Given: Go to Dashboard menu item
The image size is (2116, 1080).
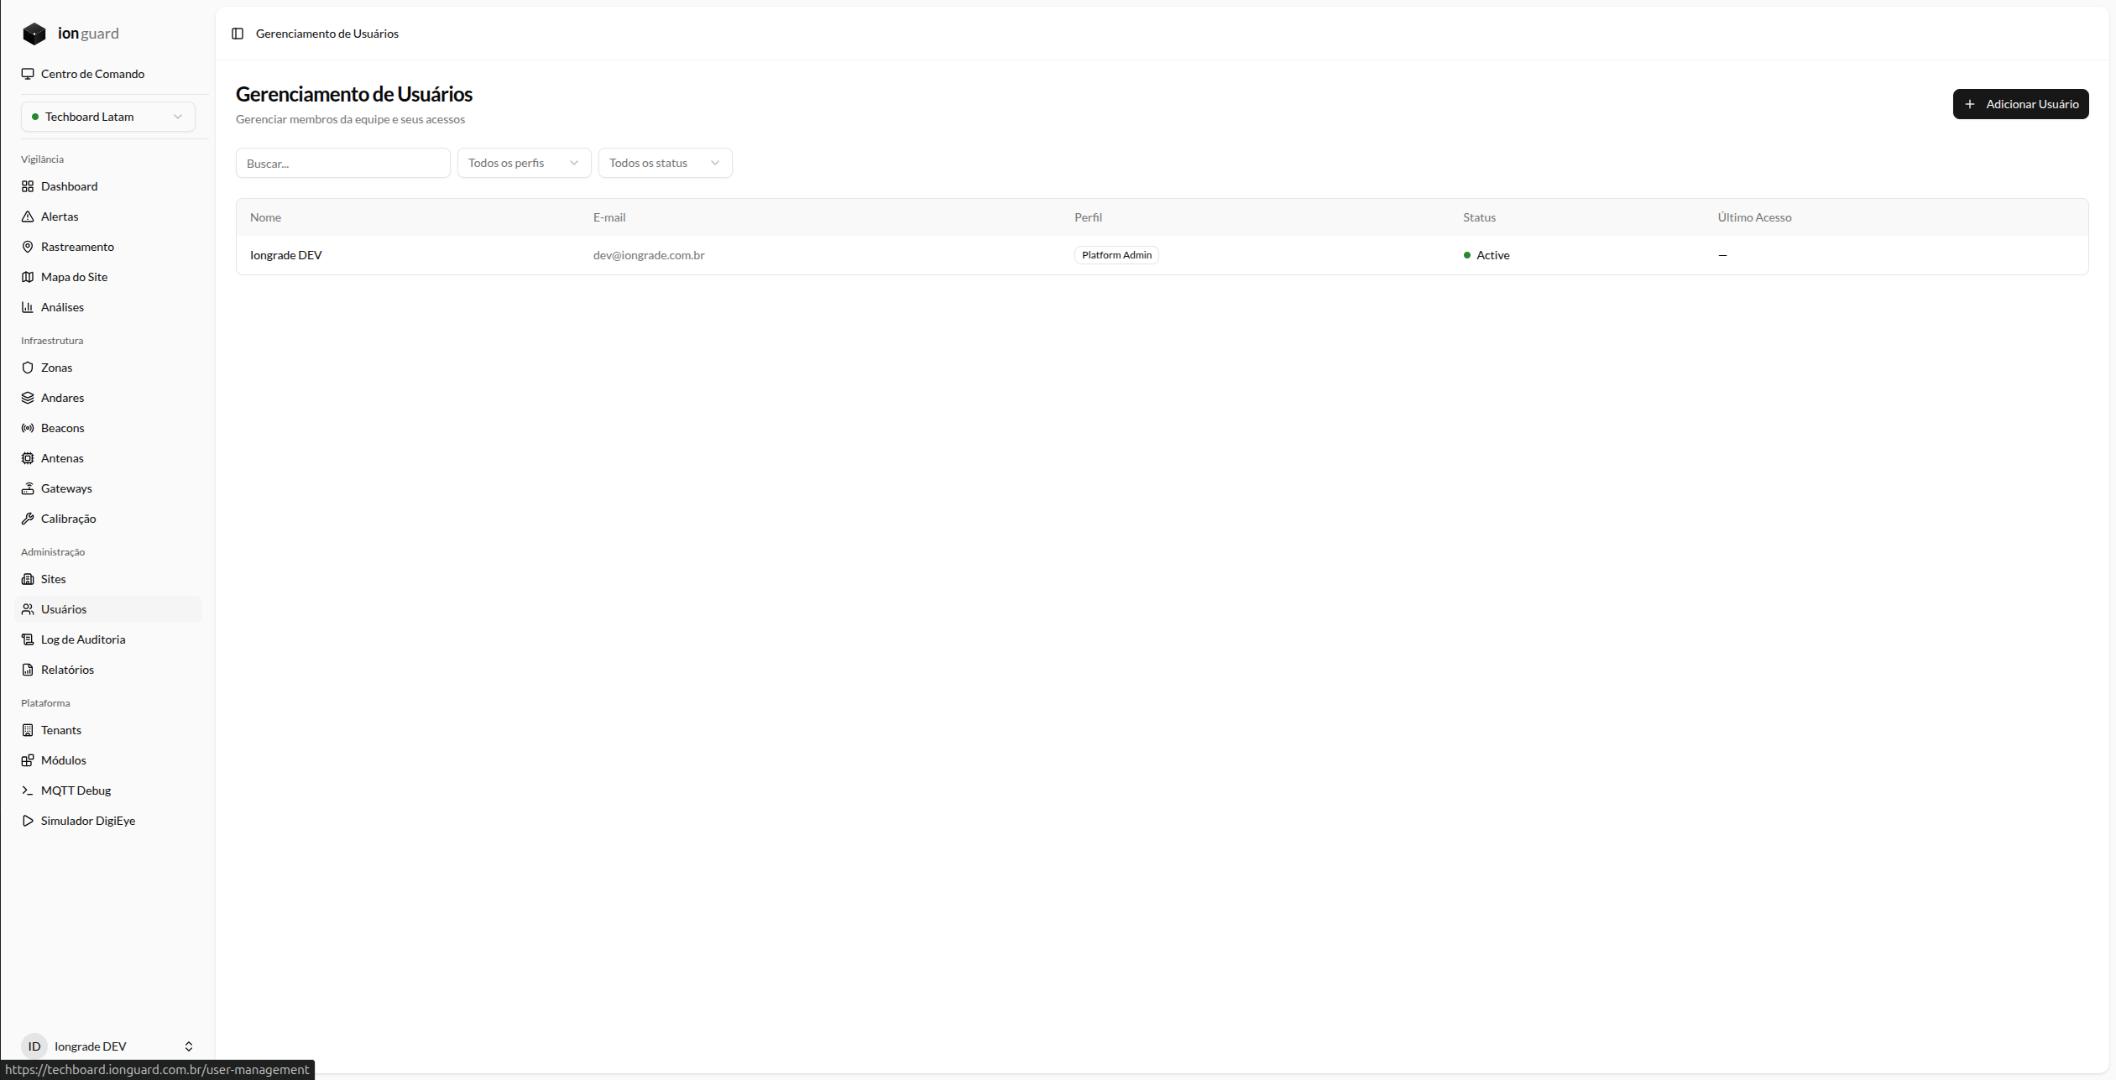Looking at the screenshot, I should 108,186.
